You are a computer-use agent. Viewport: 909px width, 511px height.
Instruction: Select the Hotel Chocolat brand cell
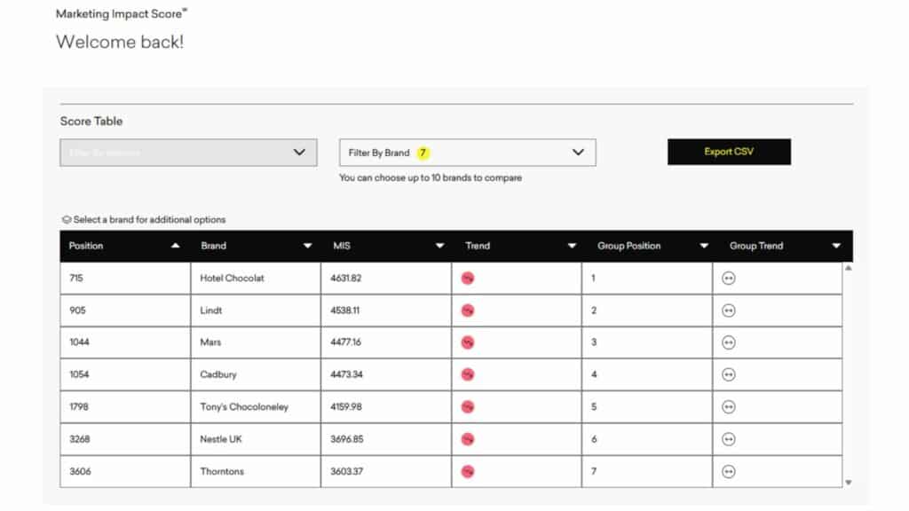(256, 278)
